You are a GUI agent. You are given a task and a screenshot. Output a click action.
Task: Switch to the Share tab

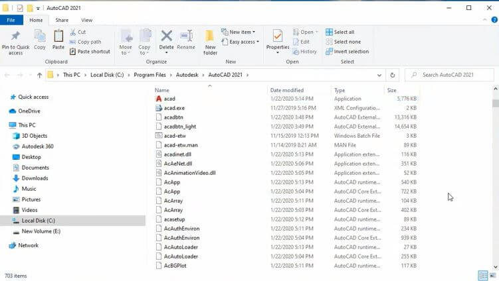61,20
